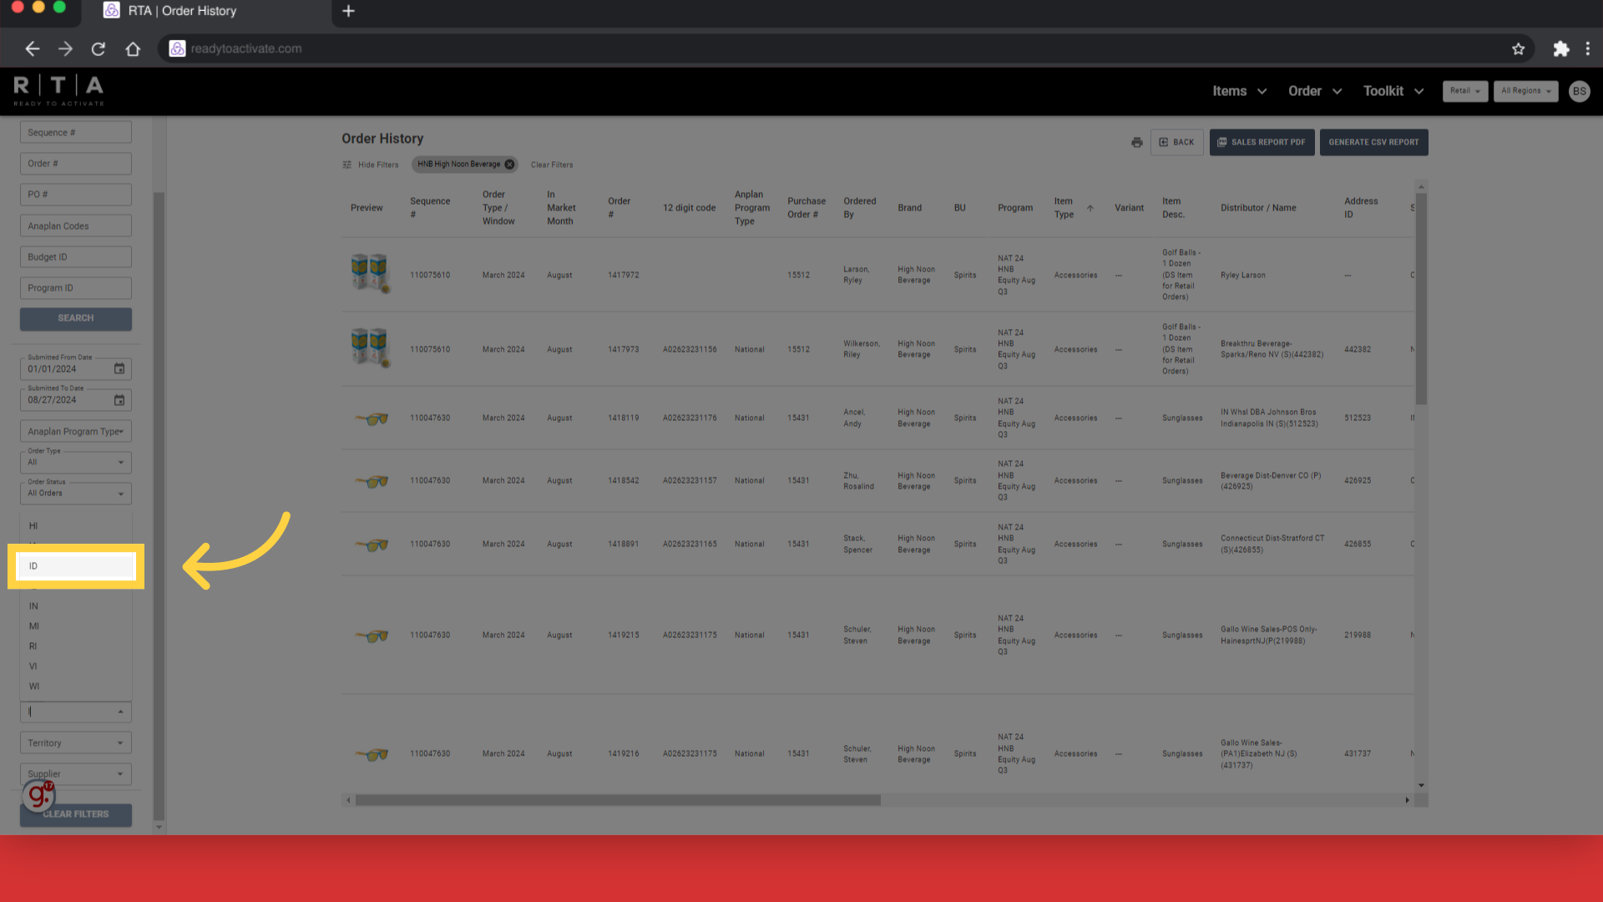Open browser extensions puzzle icon
This screenshot has width=1603, height=902.
[1560, 48]
